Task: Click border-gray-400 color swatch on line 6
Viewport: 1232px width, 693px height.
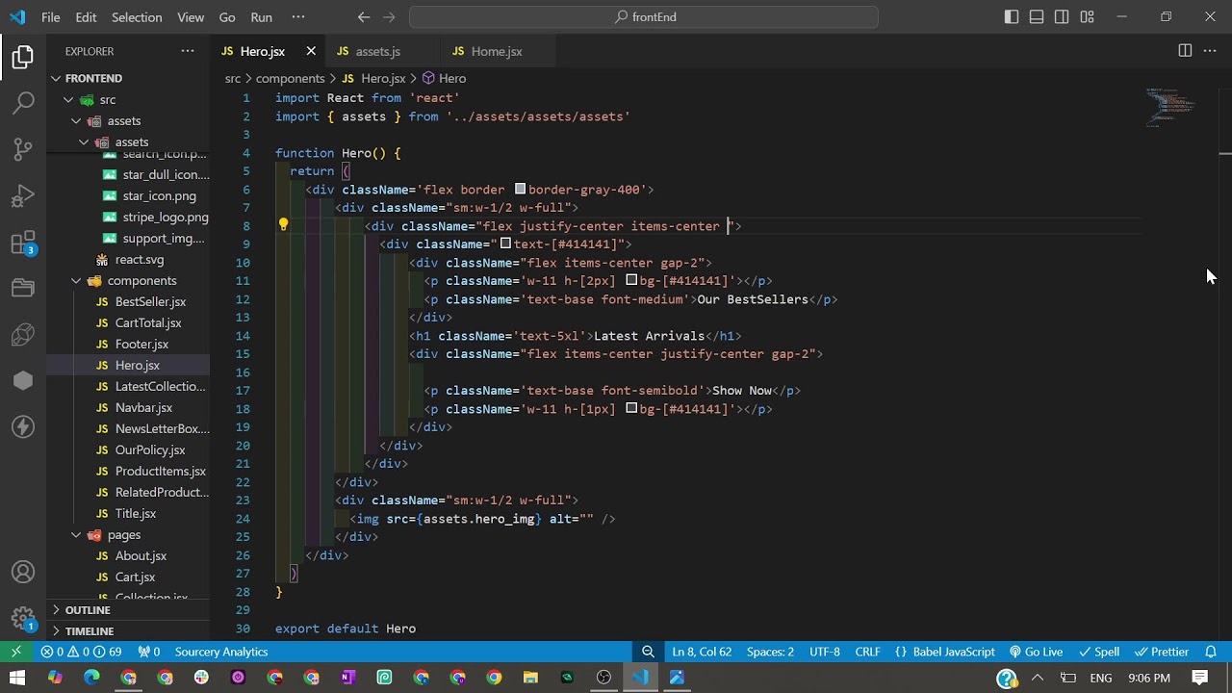Action: (521, 190)
